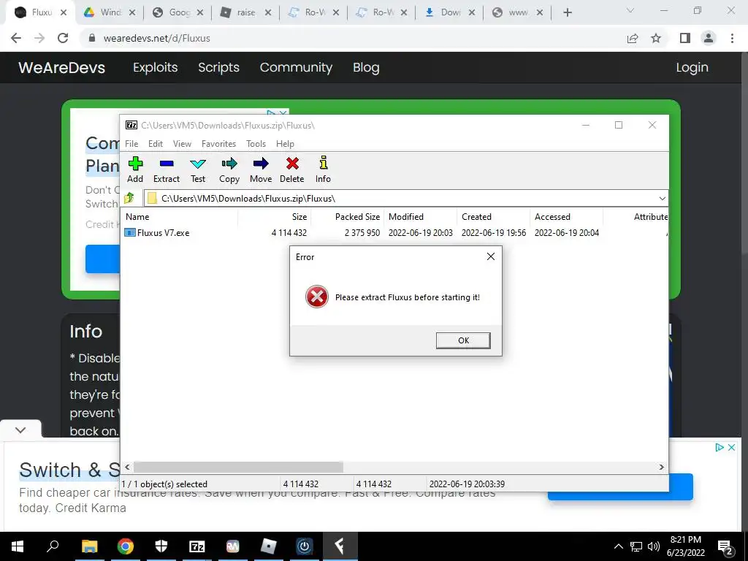Sort by Name column header

click(x=180, y=216)
